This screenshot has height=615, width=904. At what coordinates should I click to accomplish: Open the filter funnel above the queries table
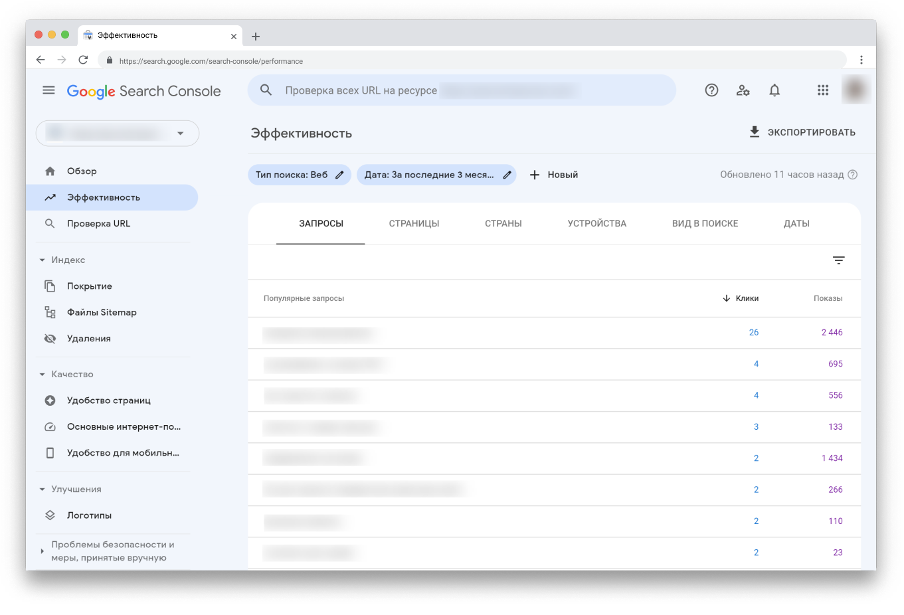tap(839, 260)
